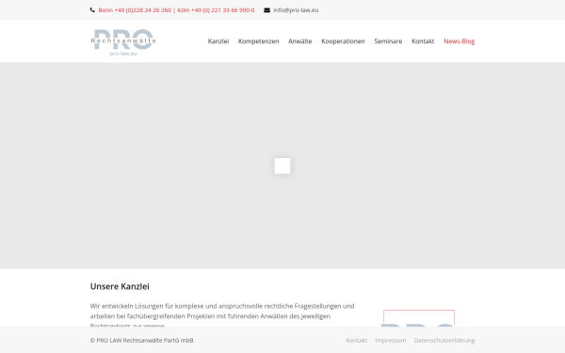
Task: Click the envelope email icon
Action: [266, 10]
